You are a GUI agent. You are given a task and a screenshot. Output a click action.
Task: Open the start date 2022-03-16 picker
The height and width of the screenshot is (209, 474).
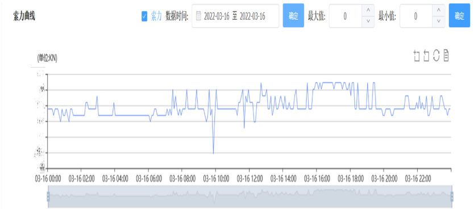tap(217, 16)
